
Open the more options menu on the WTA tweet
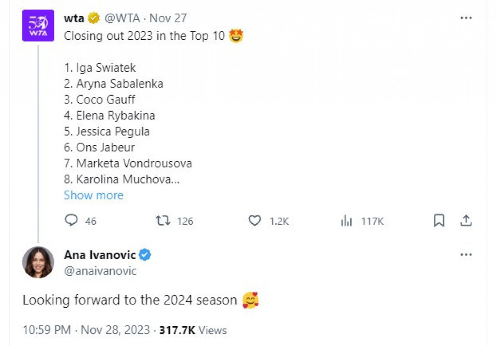[x=466, y=18]
